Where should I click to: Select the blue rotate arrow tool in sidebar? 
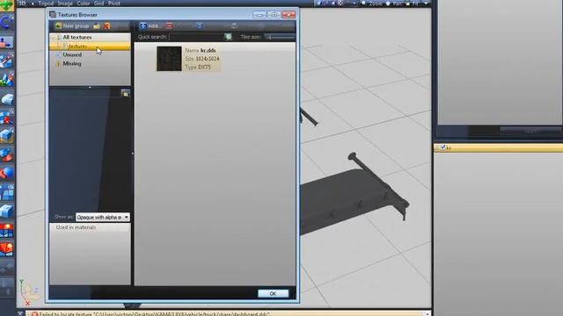[x=7, y=23]
